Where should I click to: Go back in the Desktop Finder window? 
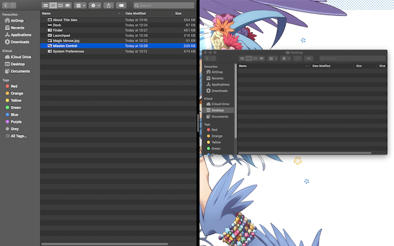pos(207,58)
